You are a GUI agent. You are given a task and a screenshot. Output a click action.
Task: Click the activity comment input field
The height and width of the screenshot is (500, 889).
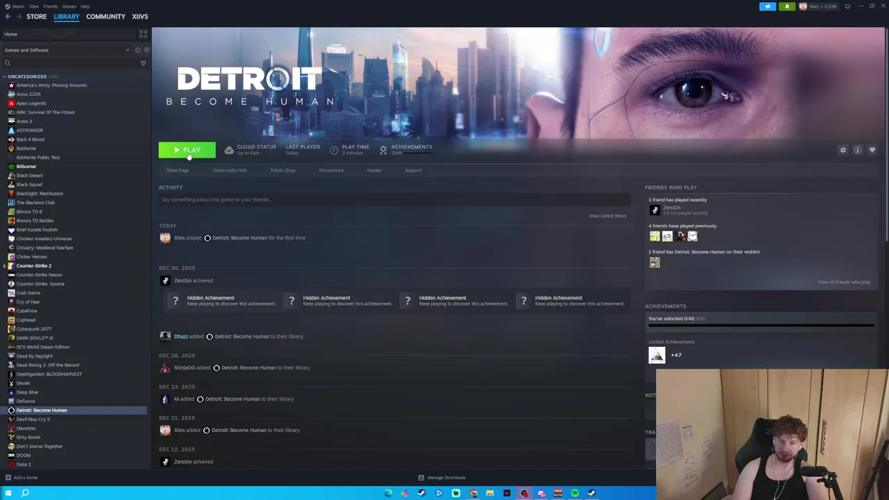(x=394, y=200)
